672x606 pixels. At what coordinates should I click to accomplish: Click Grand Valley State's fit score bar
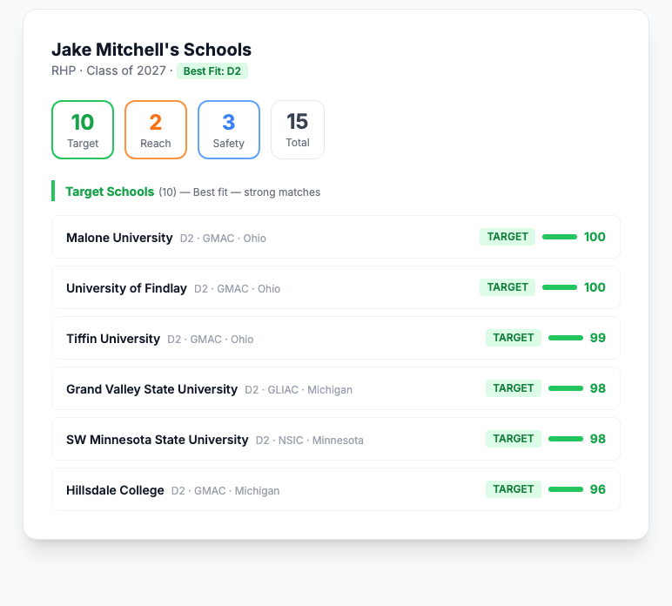click(566, 388)
